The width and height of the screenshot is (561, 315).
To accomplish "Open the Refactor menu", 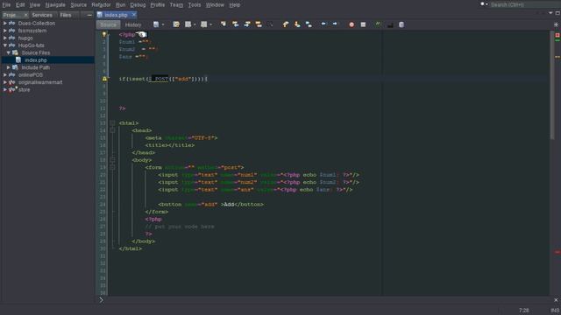I will (x=101, y=5).
